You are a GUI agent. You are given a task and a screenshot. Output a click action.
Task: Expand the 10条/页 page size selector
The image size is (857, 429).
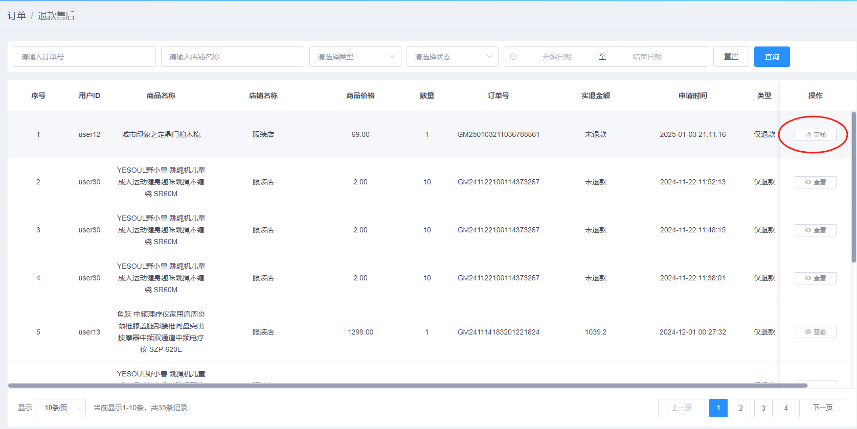60,408
